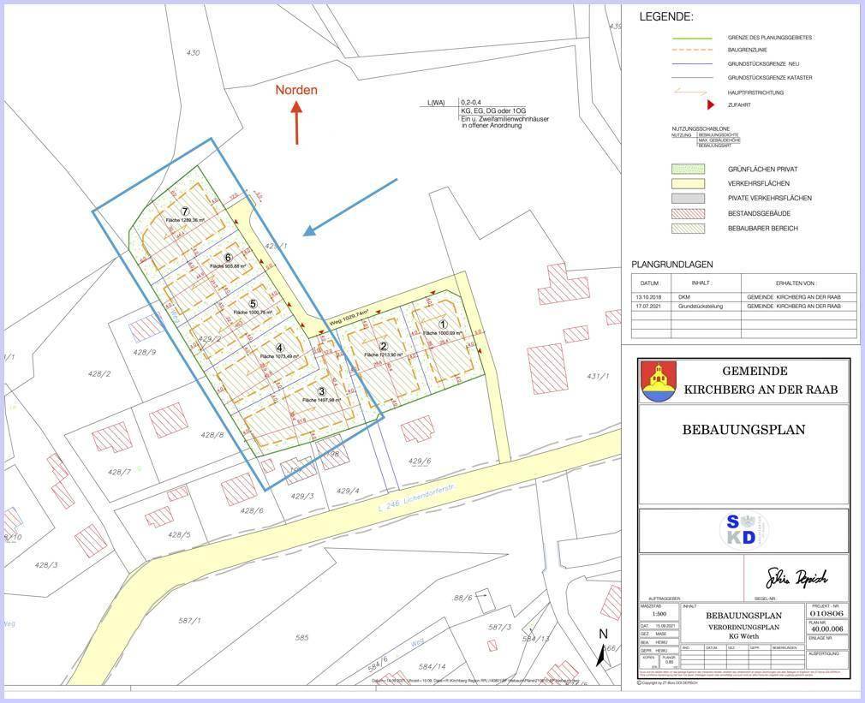Click parcel number '428/2'
Viewport: 865px width, 703px height.
pyautogui.click(x=99, y=373)
